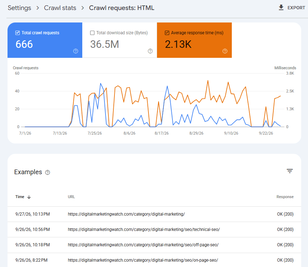Click the orange response-time peak near 9/1/26
Viewport: 308px width, 267px height.
(208, 81)
